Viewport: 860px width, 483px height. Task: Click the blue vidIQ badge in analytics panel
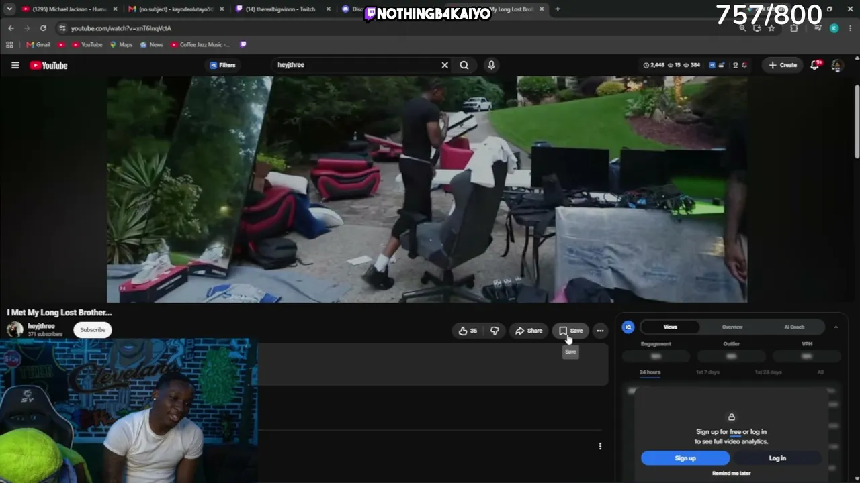pyautogui.click(x=628, y=327)
